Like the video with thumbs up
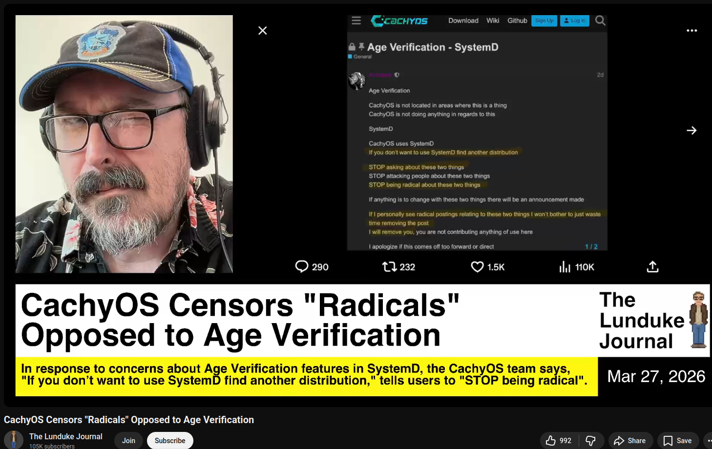 pyautogui.click(x=559, y=440)
